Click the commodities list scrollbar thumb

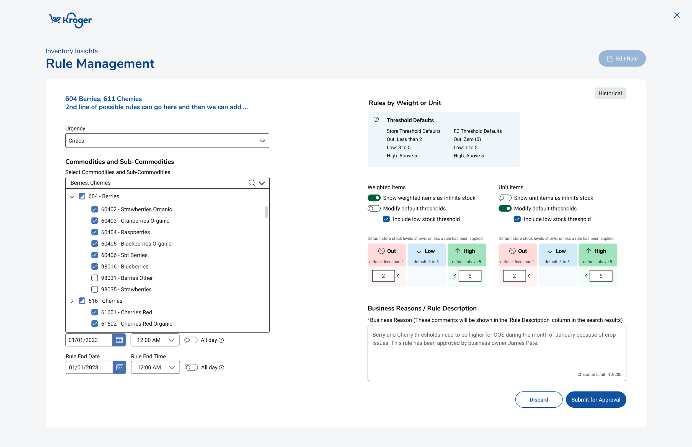click(266, 212)
